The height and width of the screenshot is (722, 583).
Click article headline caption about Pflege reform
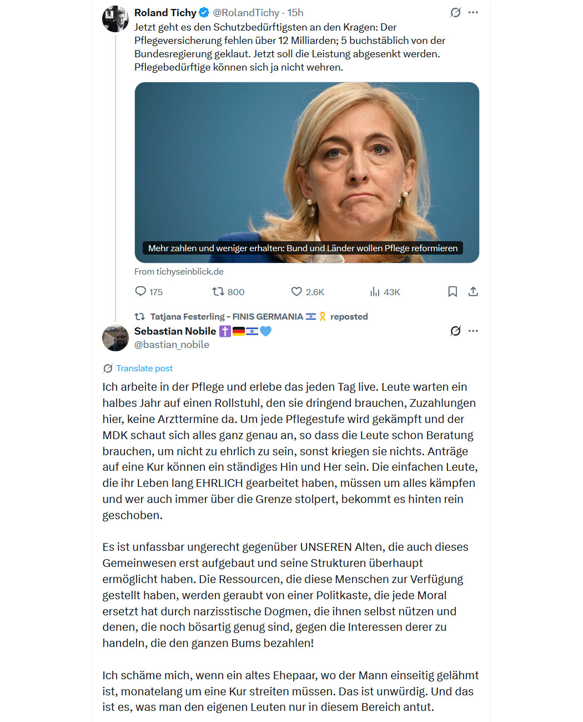[303, 248]
